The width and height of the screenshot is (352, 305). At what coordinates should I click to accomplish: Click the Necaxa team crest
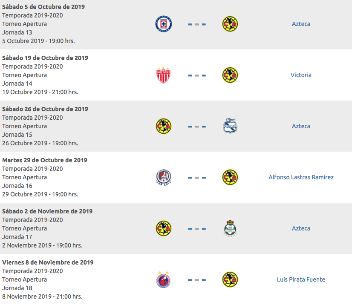pyautogui.click(x=164, y=75)
